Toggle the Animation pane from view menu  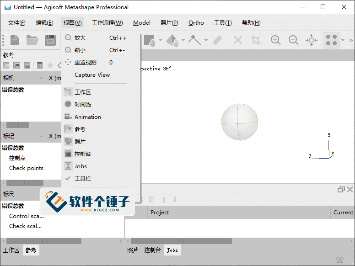click(101, 117)
